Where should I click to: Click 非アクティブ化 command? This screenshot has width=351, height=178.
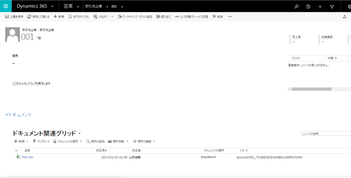pyautogui.click(x=78, y=17)
